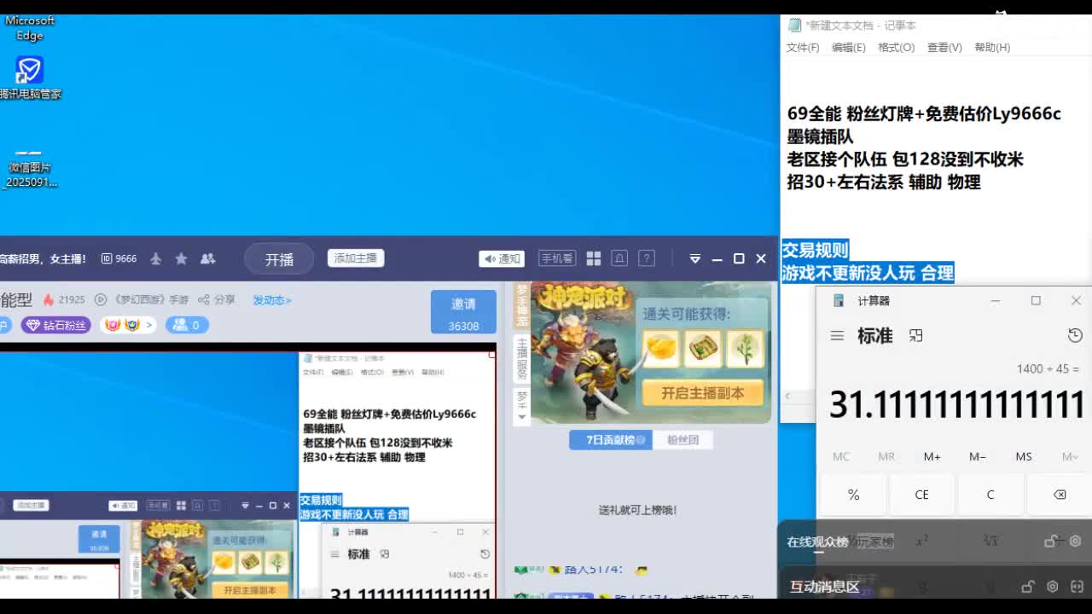
Task: Click the 添加主播 button
Action: pyautogui.click(x=356, y=258)
